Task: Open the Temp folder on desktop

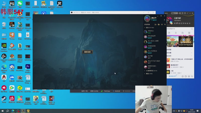Action: pos(20,36)
